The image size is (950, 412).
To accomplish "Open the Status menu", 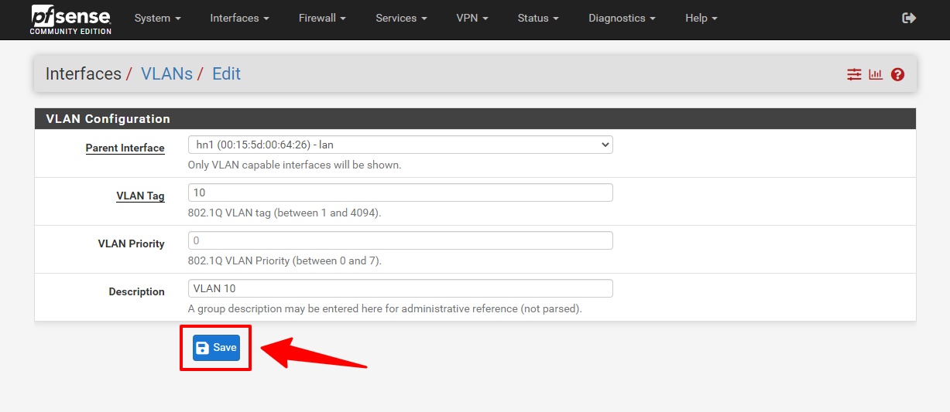I will click(538, 18).
